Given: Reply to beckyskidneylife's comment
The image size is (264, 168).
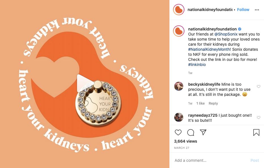Looking at the screenshot, I should [x=213, y=103].
